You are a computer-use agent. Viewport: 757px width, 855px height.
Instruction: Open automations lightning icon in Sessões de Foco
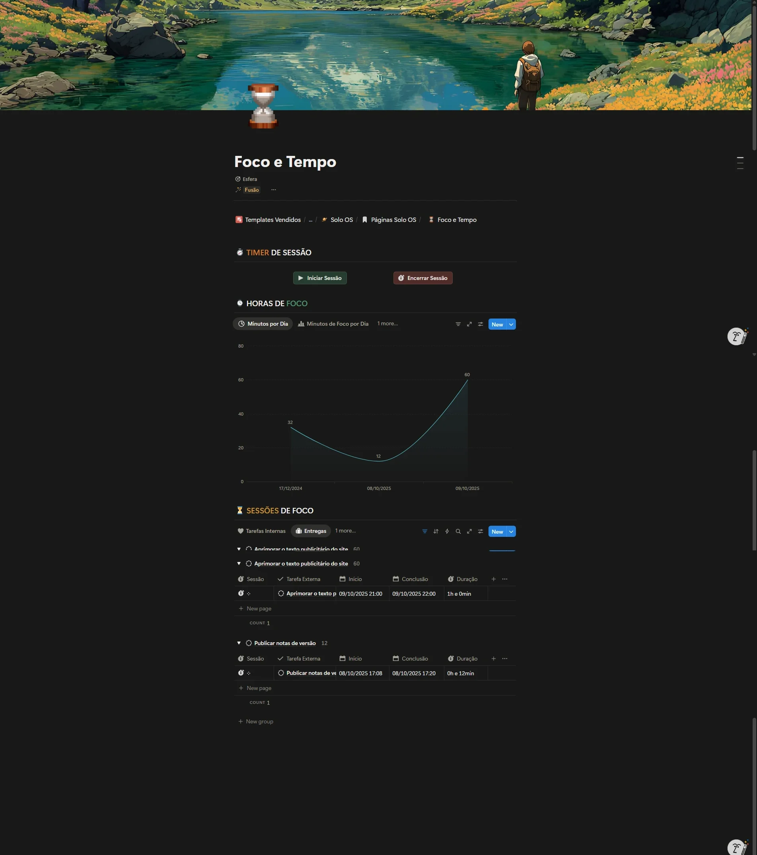447,531
